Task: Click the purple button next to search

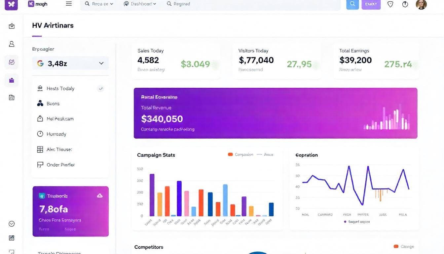Action: [371, 4]
